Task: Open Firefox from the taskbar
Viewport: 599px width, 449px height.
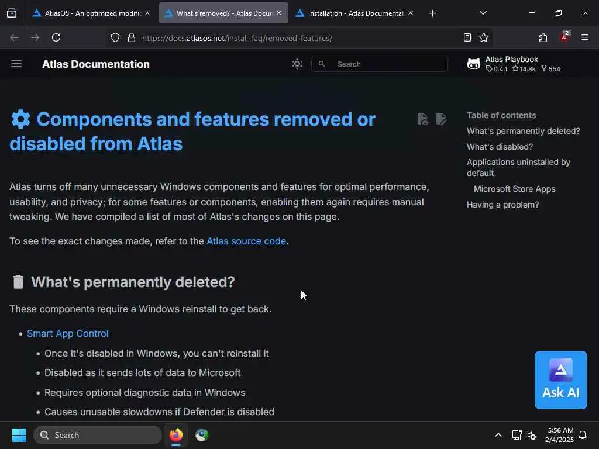Action: tap(176, 435)
